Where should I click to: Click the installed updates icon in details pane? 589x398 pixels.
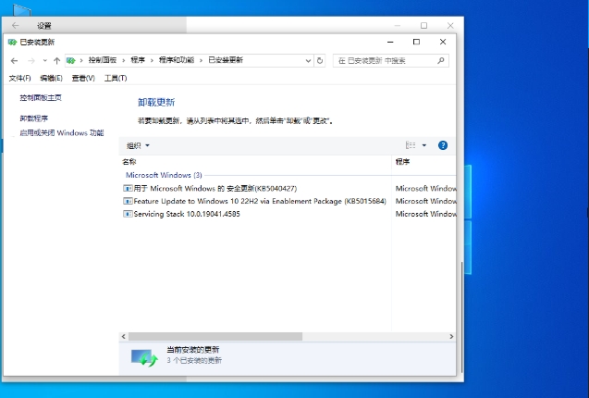(143, 356)
